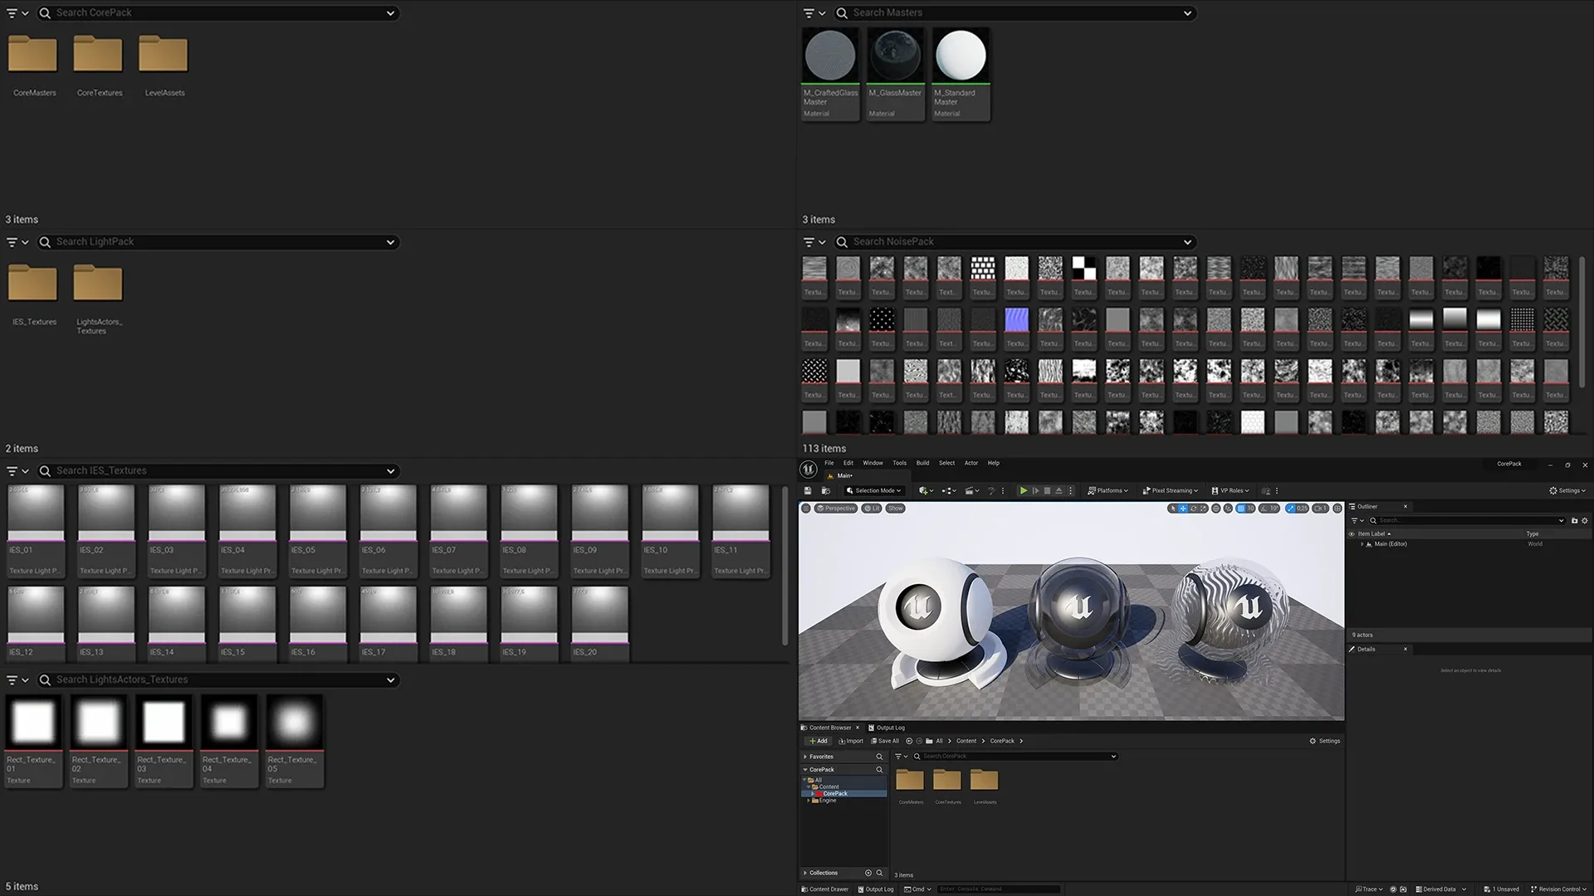Click the console command input field
The height and width of the screenshot is (896, 1594).
coord(999,889)
